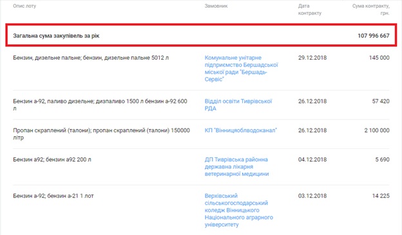The width and height of the screenshot is (402, 235).
Task: Open КП Вінницяоблводоканал customer link
Action: point(241,130)
